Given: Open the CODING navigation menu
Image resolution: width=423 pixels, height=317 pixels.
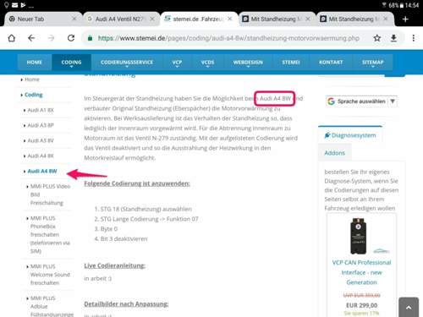Looking at the screenshot, I should coord(71,63).
